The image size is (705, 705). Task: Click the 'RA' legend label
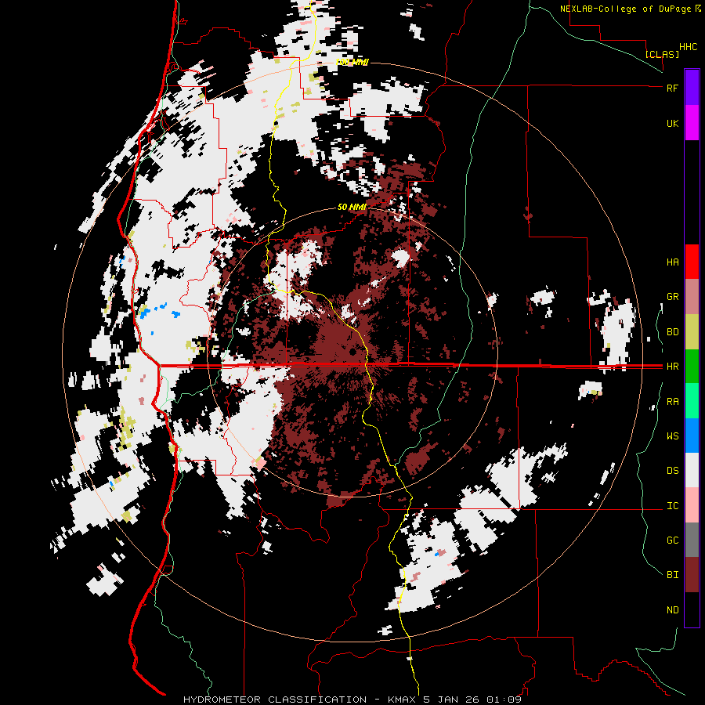pyautogui.click(x=672, y=402)
